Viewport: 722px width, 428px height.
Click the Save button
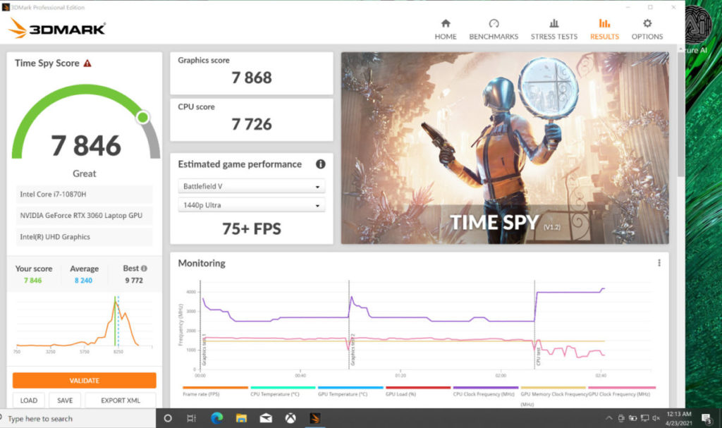coord(65,401)
